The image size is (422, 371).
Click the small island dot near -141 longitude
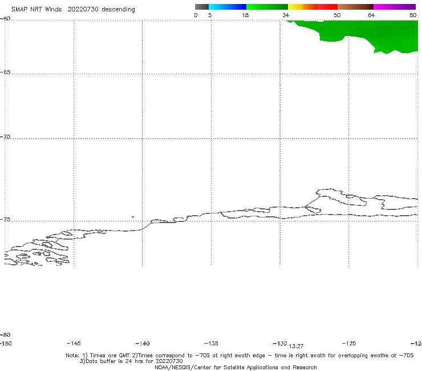pos(133,217)
